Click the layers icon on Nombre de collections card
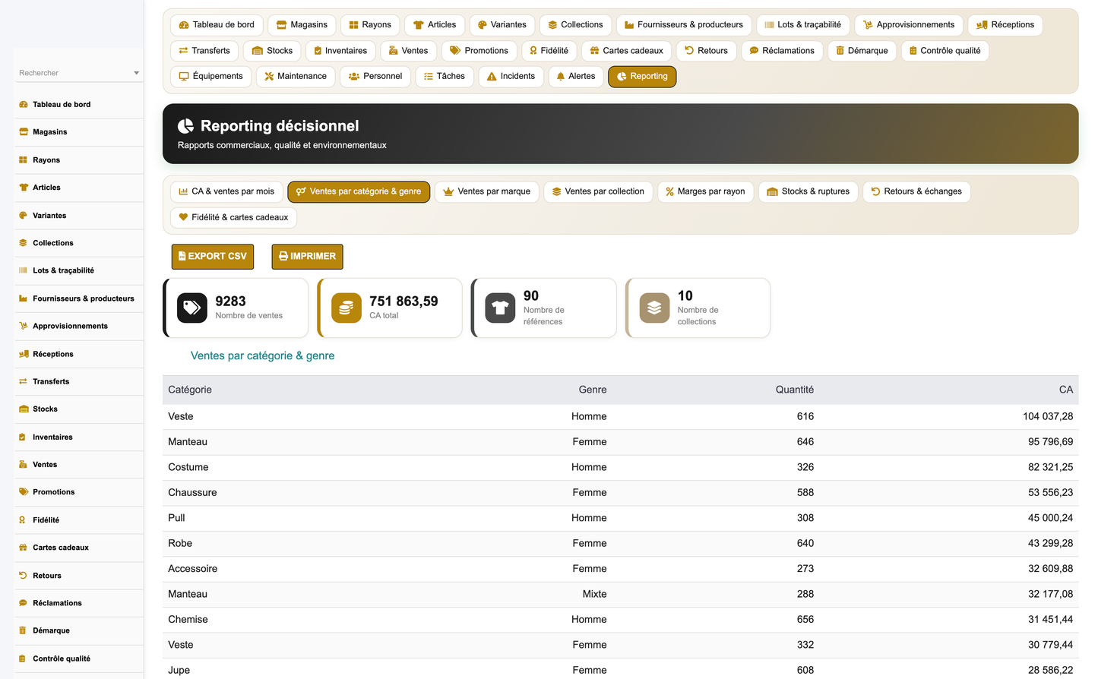The height and width of the screenshot is (679, 1098). click(x=654, y=308)
